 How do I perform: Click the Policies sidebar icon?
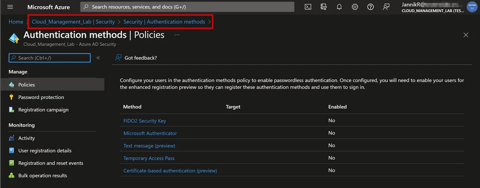click(12, 85)
